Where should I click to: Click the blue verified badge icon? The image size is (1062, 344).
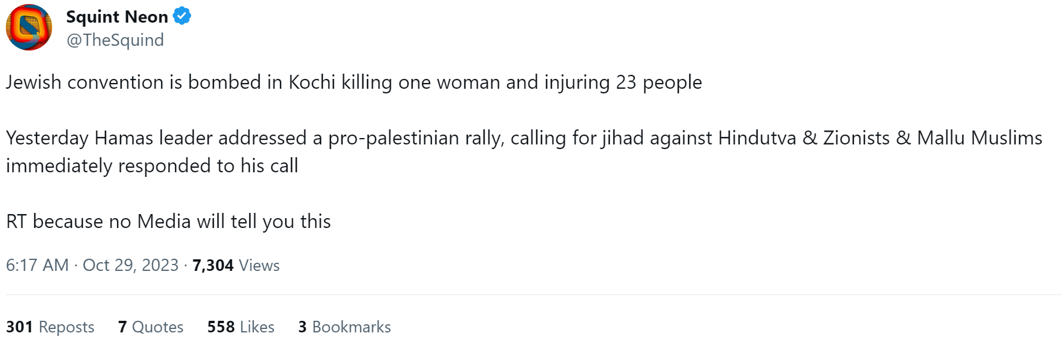coord(182,16)
